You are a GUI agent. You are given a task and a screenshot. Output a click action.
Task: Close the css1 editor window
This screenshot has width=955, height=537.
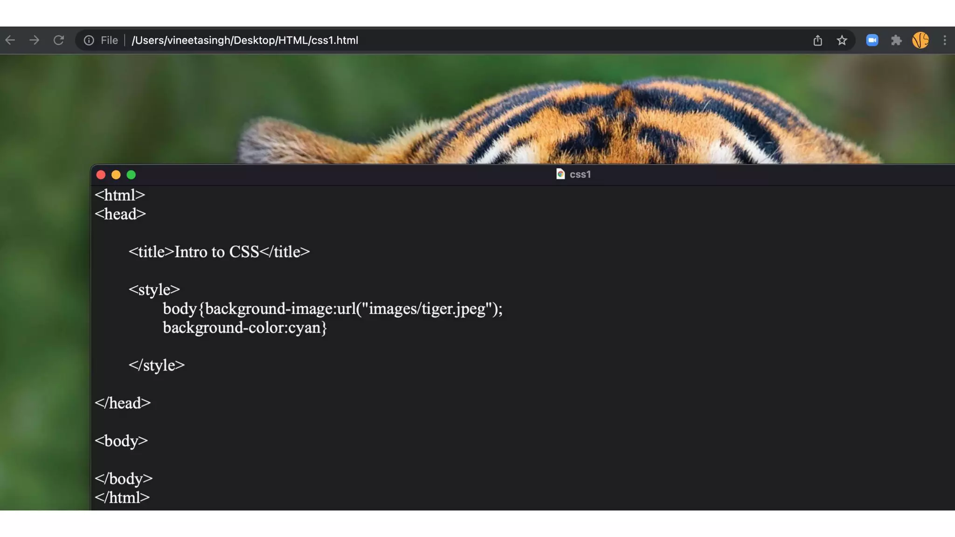(101, 175)
